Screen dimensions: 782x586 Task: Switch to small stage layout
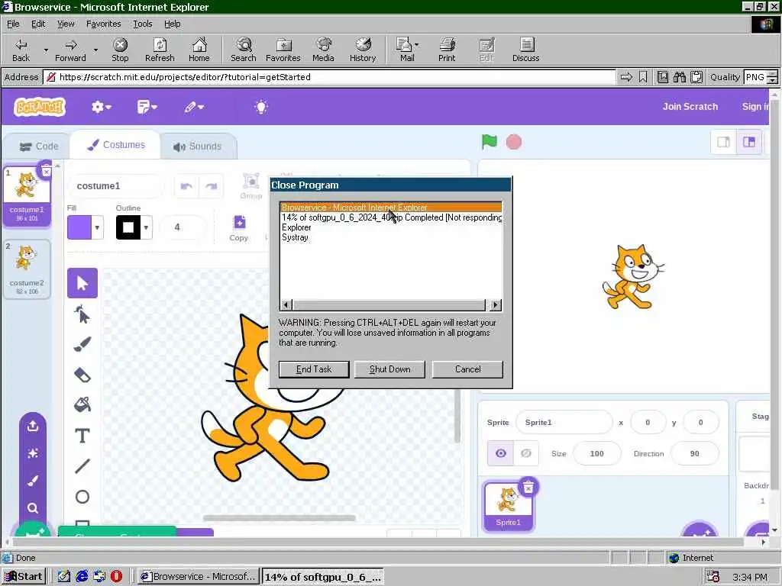click(x=724, y=142)
